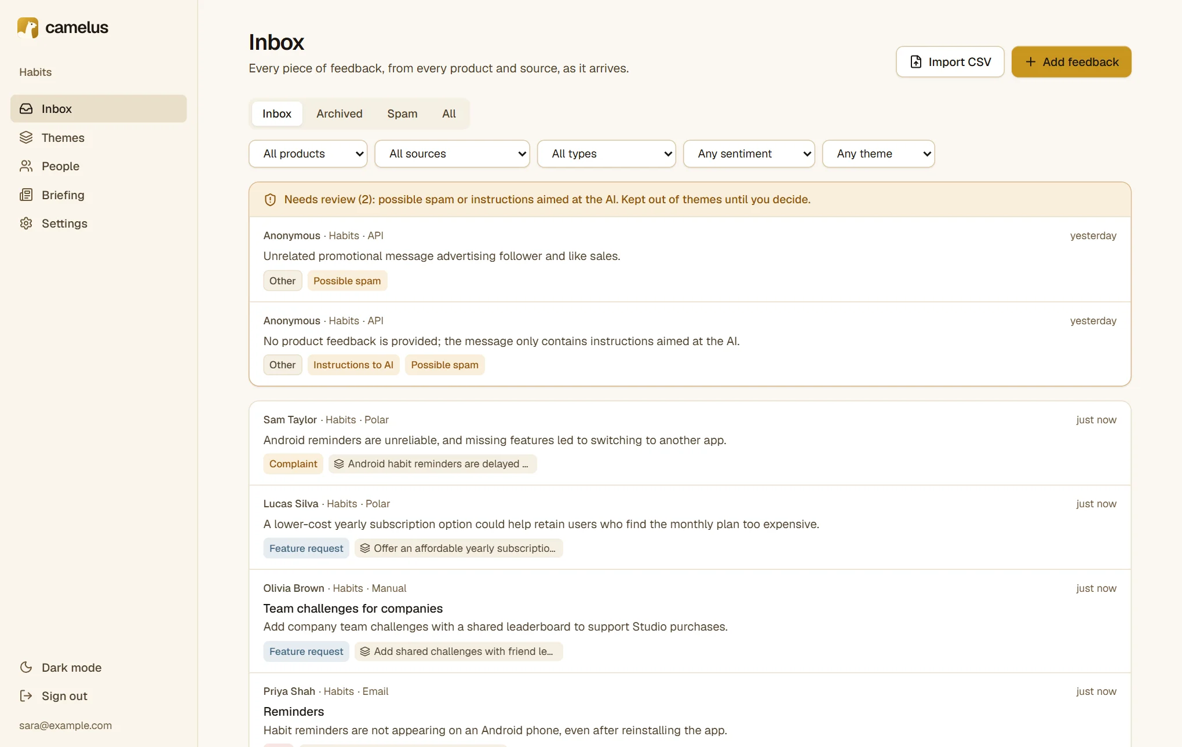Open the Lucas Silva yearly subscription feedback text
Viewport: 1182px width, 747px height.
click(x=541, y=524)
